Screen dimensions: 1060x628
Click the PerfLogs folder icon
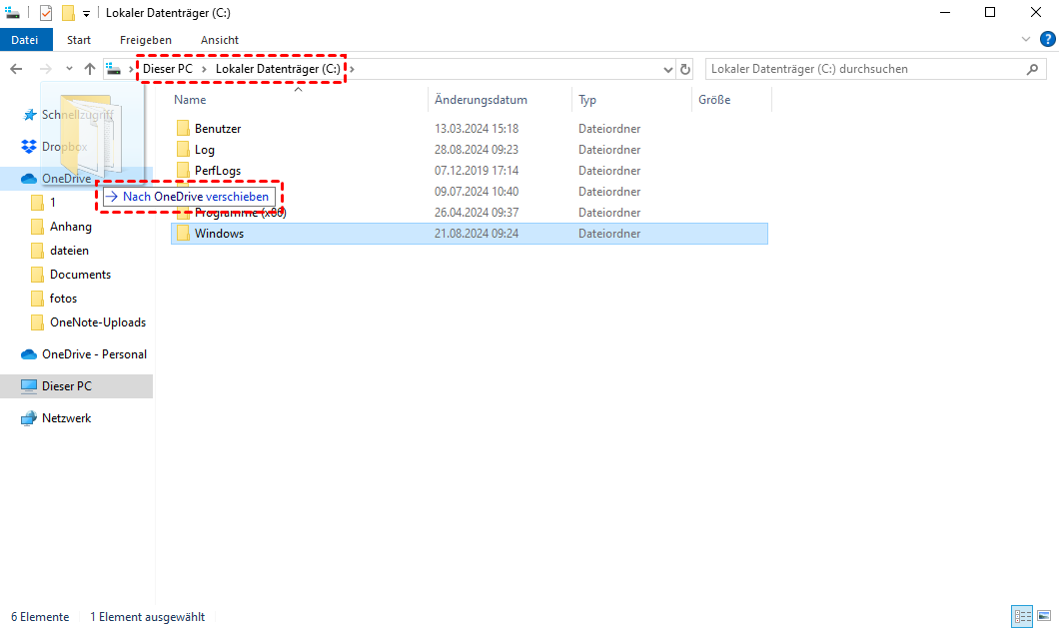[x=183, y=170]
